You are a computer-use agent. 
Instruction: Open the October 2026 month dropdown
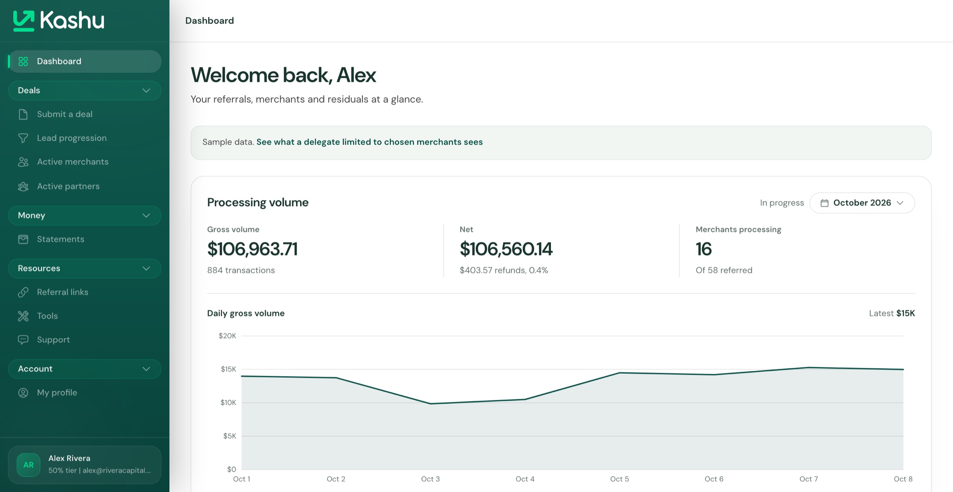862,203
